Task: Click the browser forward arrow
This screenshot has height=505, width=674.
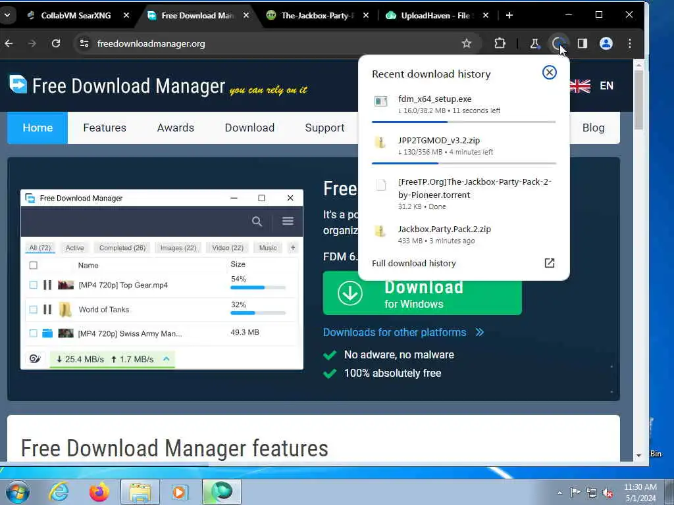Action: click(32, 43)
